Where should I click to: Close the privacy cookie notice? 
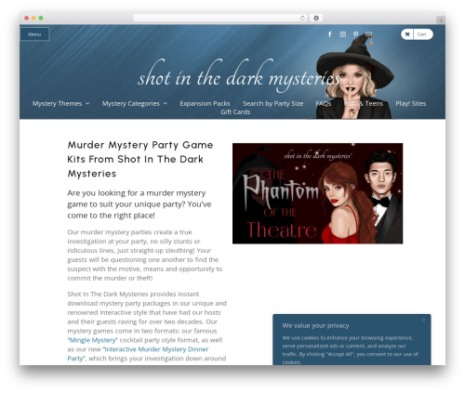click(423, 320)
